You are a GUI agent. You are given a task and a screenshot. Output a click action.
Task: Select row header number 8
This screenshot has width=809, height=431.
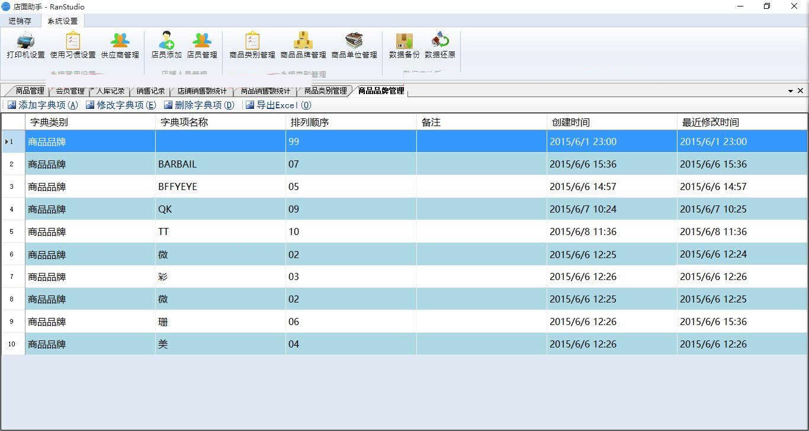13,299
